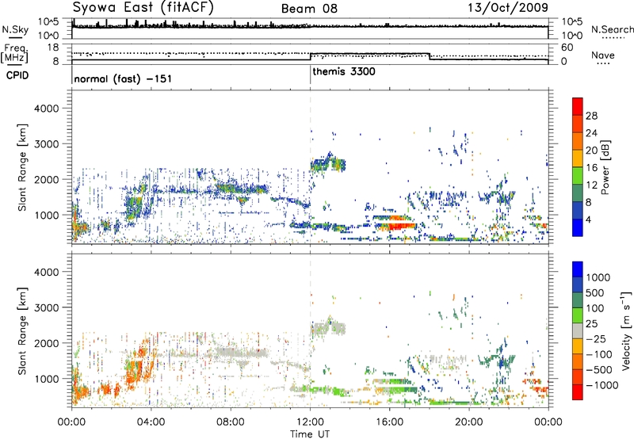The width and height of the screenshot is (634, 439).
Task: Click the '60' tick label on the Nave axis
Action: click(567, 48)
